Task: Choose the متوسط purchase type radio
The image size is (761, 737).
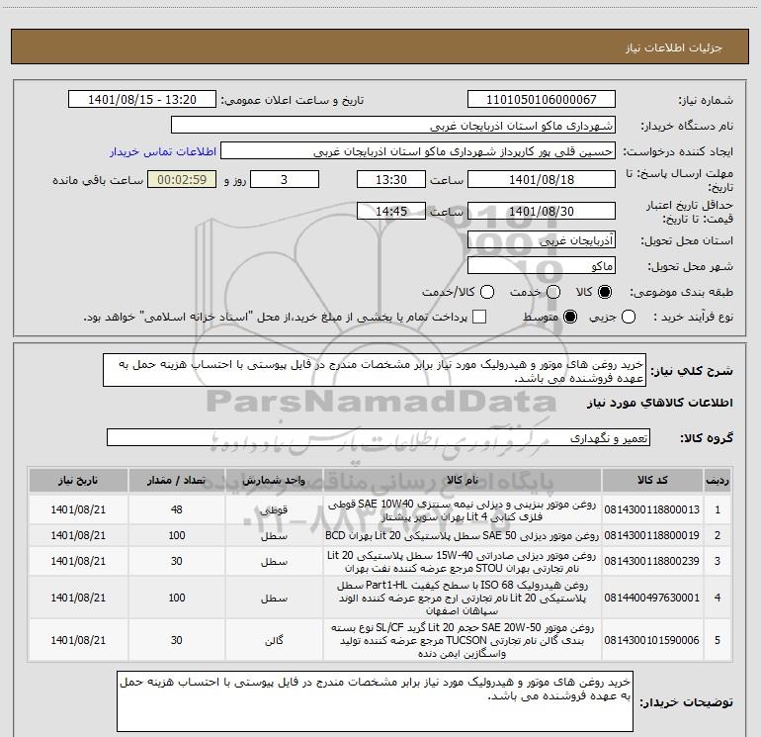Action: (570, 318)
